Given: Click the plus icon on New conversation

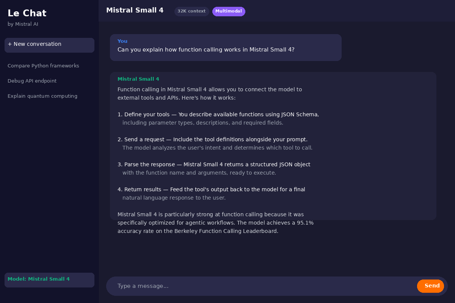Looking at the screenshot, I should tap(9, 44).
